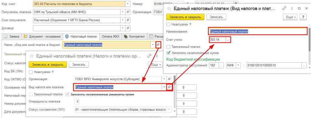Click the ? help button in Вид налогов window

point(303,17)
